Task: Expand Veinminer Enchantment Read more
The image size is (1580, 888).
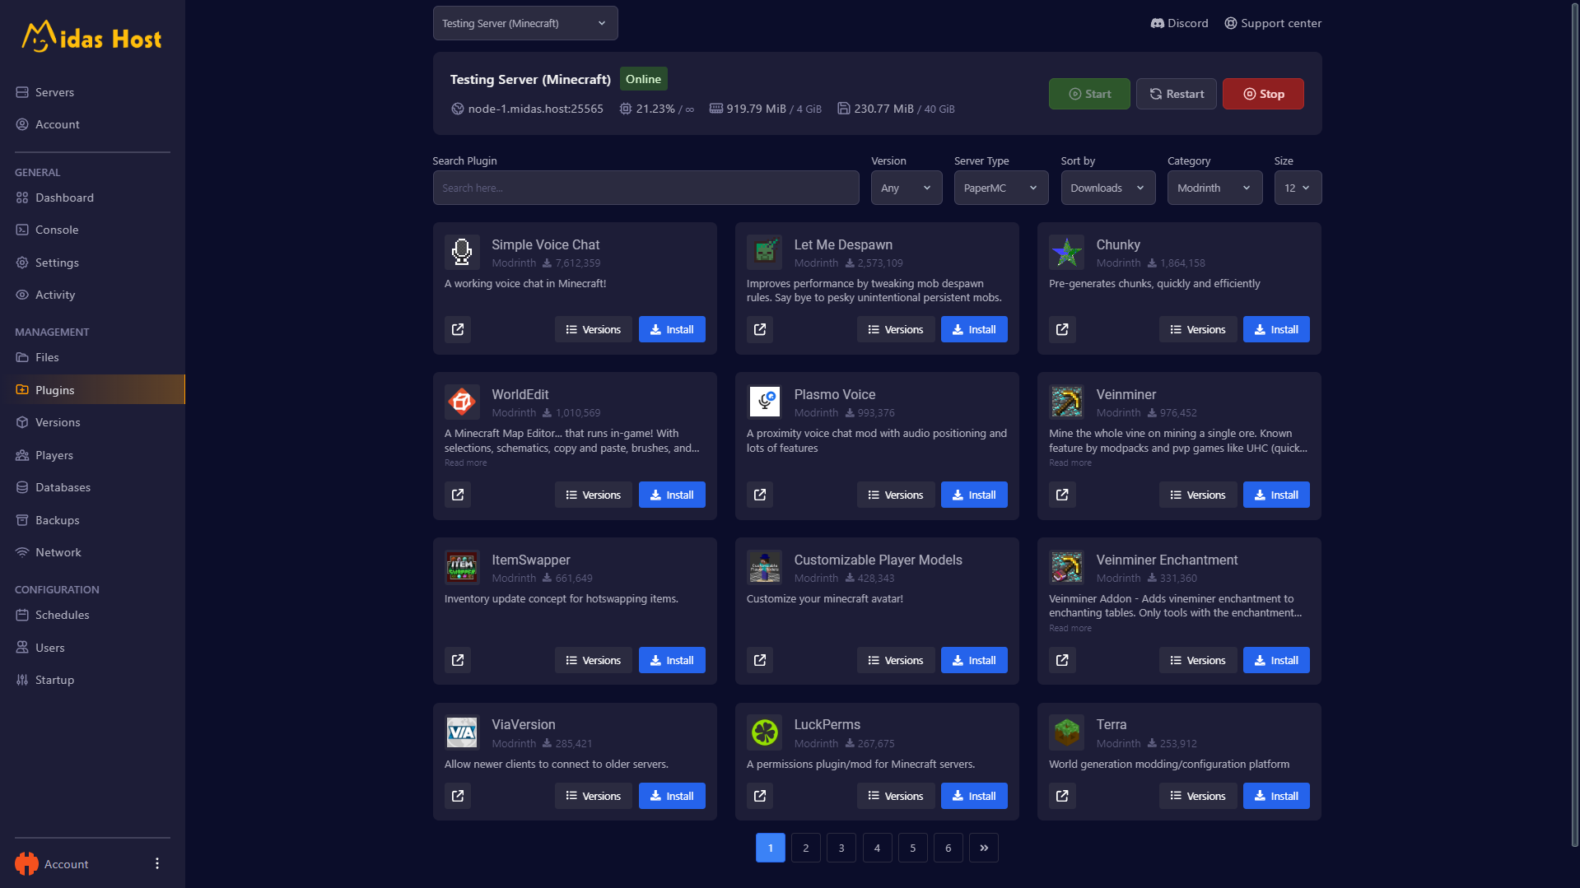Action: point(1070,628)
